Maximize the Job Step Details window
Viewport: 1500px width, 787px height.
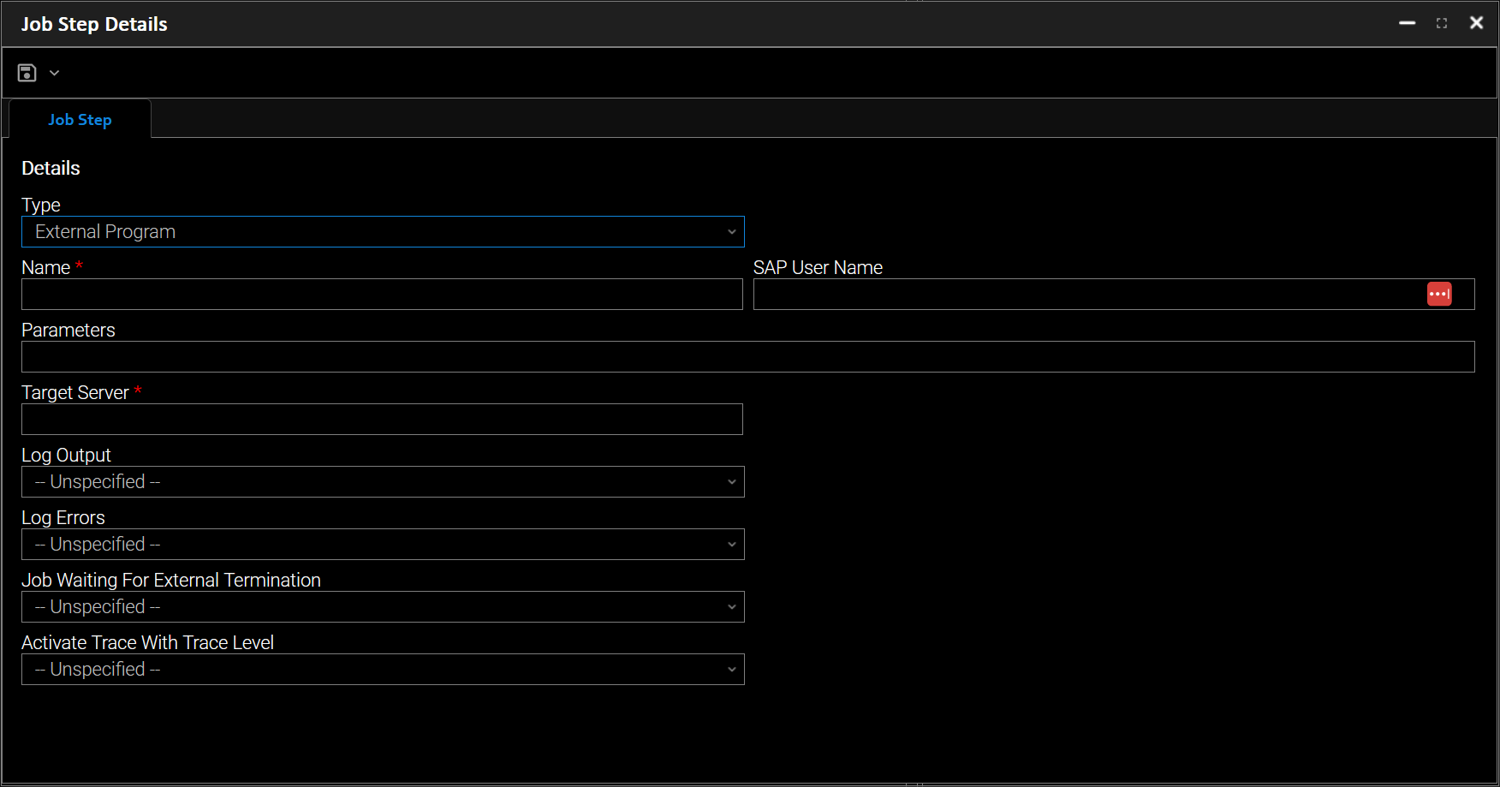[1442, 23]
